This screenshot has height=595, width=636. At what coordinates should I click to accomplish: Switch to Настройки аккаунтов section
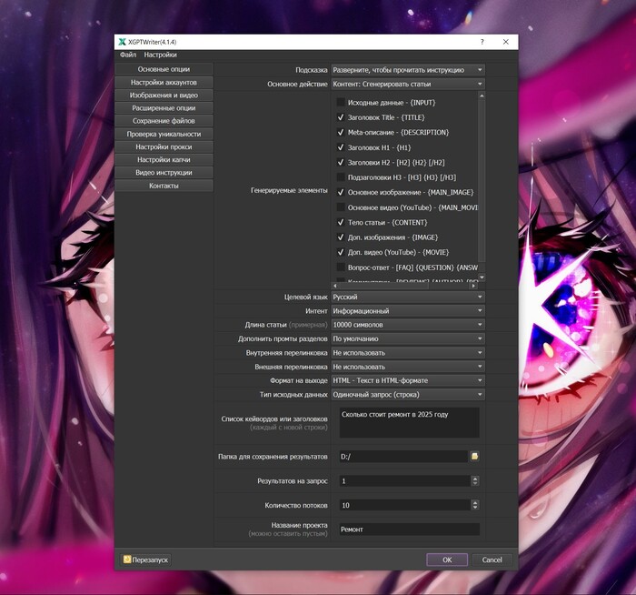tap(164, 82)
